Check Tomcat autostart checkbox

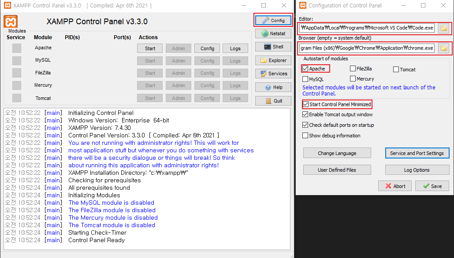pos(396,70)
